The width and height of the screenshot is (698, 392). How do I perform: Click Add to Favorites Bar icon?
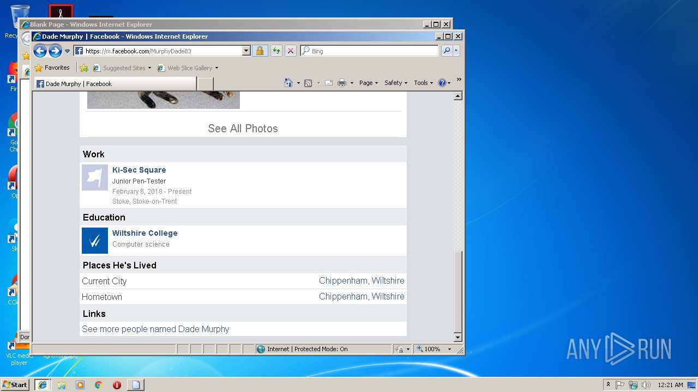click(83, 68)
